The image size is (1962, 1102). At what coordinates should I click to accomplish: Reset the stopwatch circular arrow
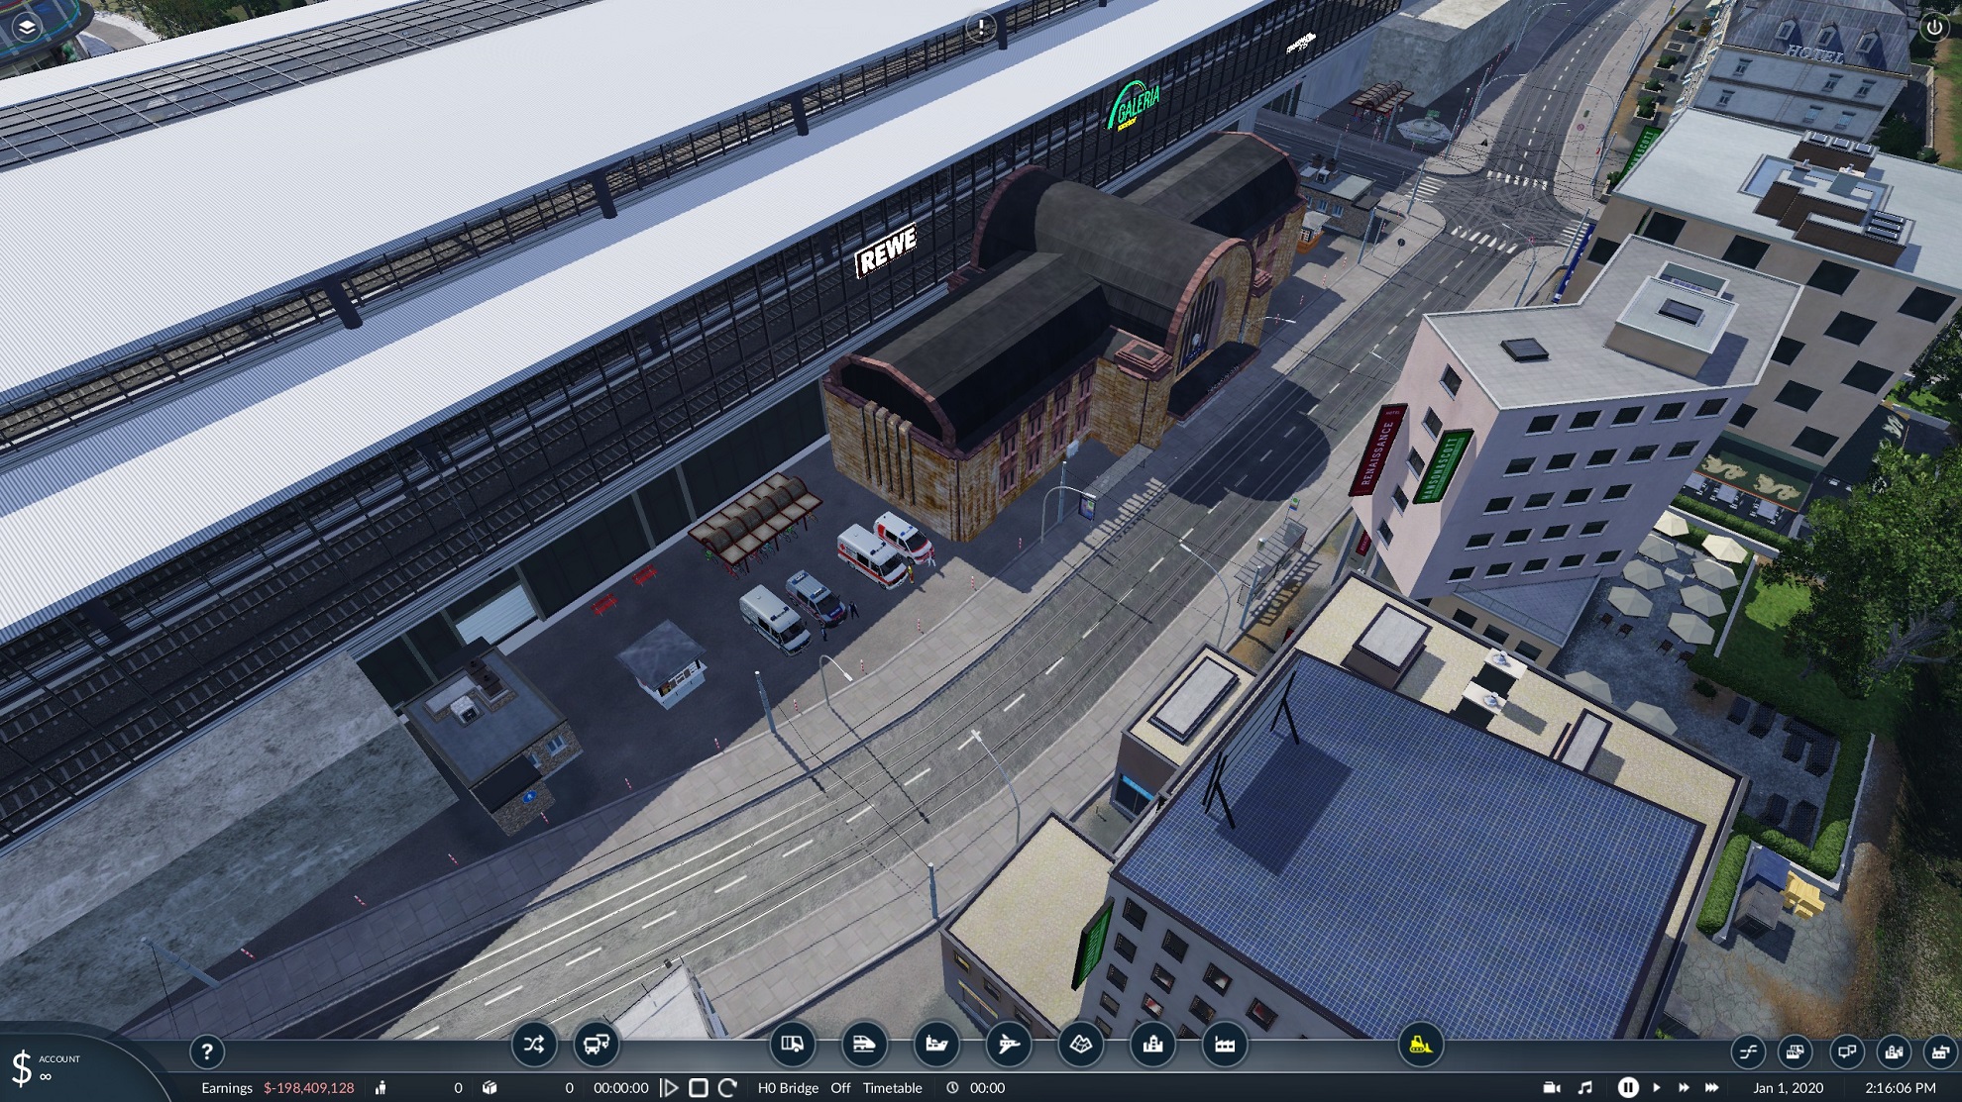point(727,1088)
